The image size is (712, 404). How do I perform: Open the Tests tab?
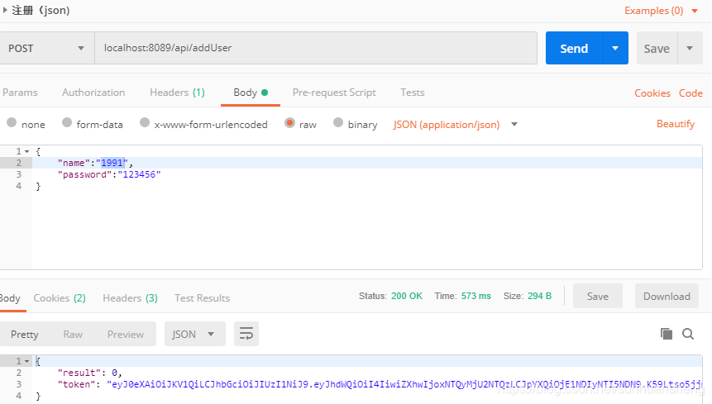point(413,93)
